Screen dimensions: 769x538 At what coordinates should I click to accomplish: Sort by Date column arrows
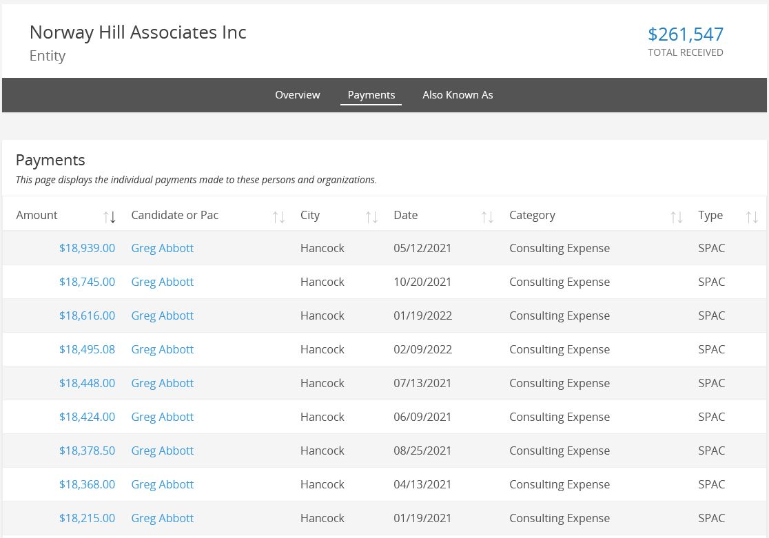(x=487, y=217)
